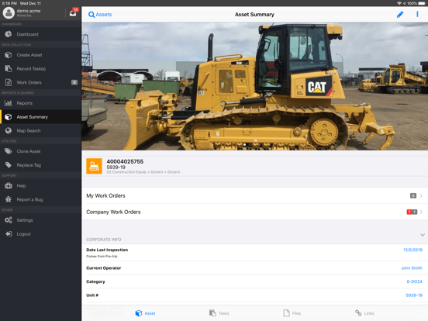Switch to the Links tab

(364, 313)
